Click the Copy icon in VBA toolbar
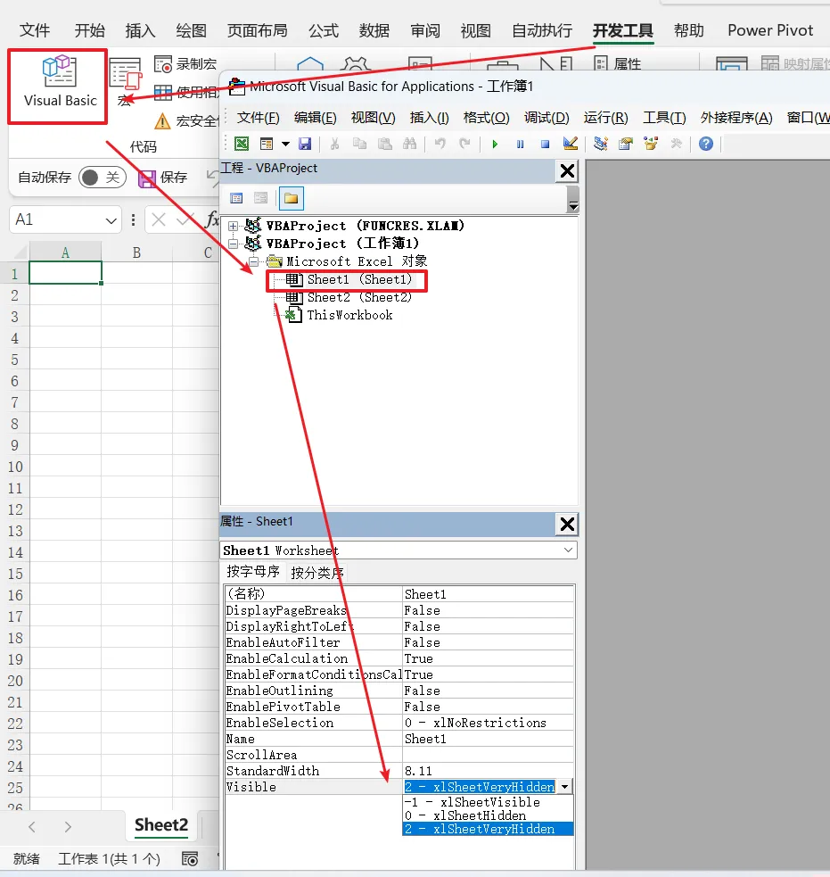The image size is (830, 877). click(359, 144)
